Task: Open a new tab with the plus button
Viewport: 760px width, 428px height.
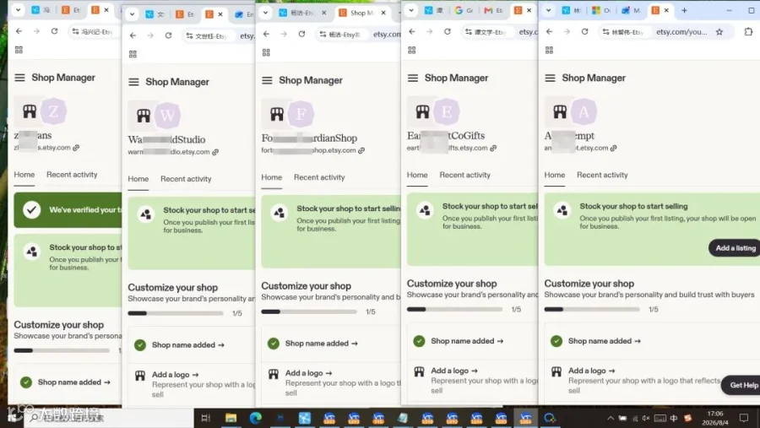Action: (x=684, y=10)
